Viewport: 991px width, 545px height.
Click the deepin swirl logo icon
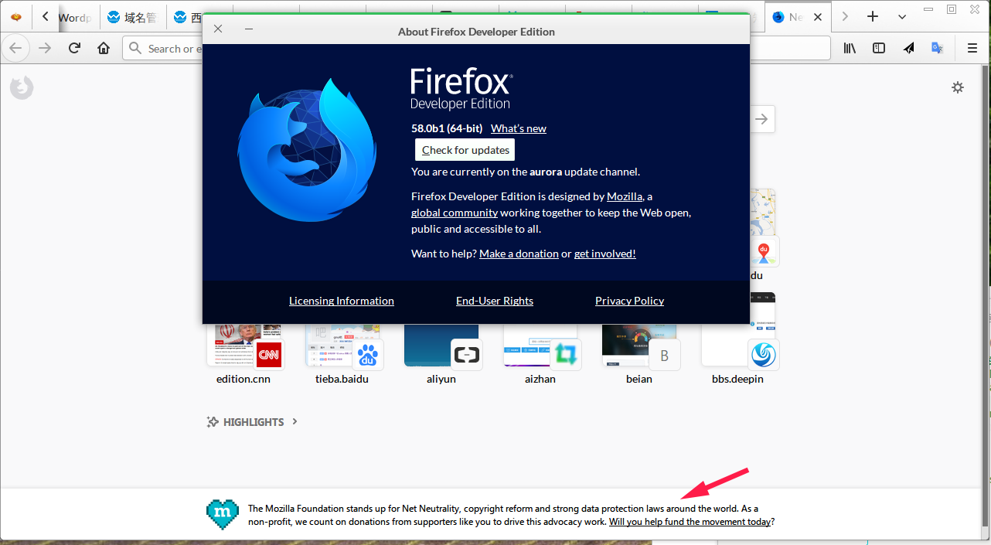pos(764,355)
